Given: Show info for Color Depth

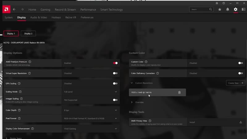Looking at the screenshot, I should tap(19, 110).
